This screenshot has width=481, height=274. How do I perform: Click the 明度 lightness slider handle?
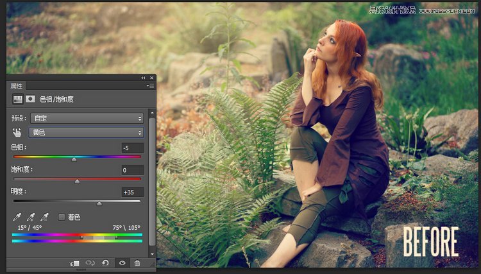pyautogui.click(x=99, y=203)
